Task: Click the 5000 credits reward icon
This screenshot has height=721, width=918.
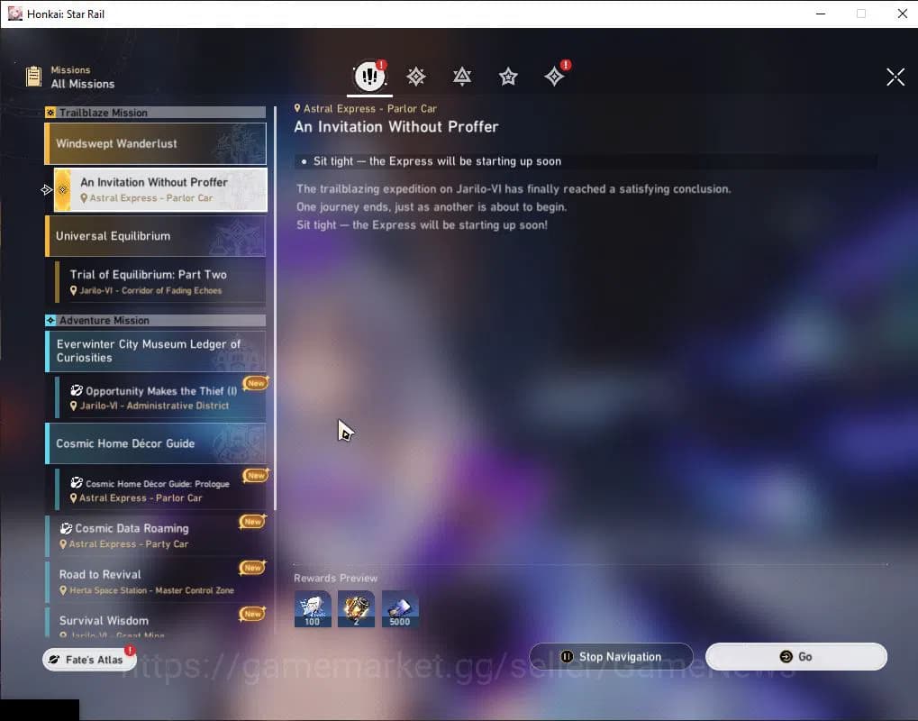Action: point(400,609)
